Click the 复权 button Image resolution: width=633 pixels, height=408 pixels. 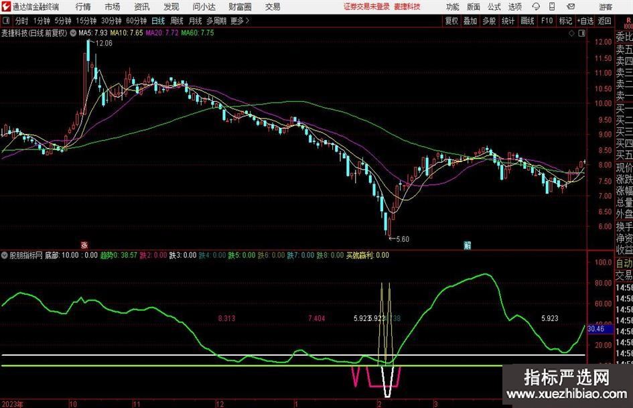[451, 21]
